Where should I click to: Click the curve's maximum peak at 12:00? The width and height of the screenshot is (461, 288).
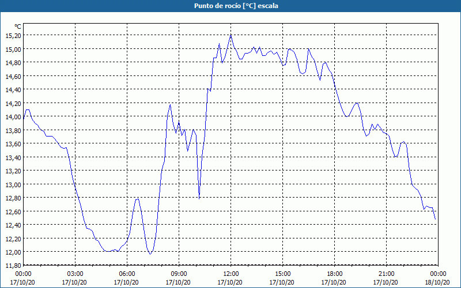point(231,35)
